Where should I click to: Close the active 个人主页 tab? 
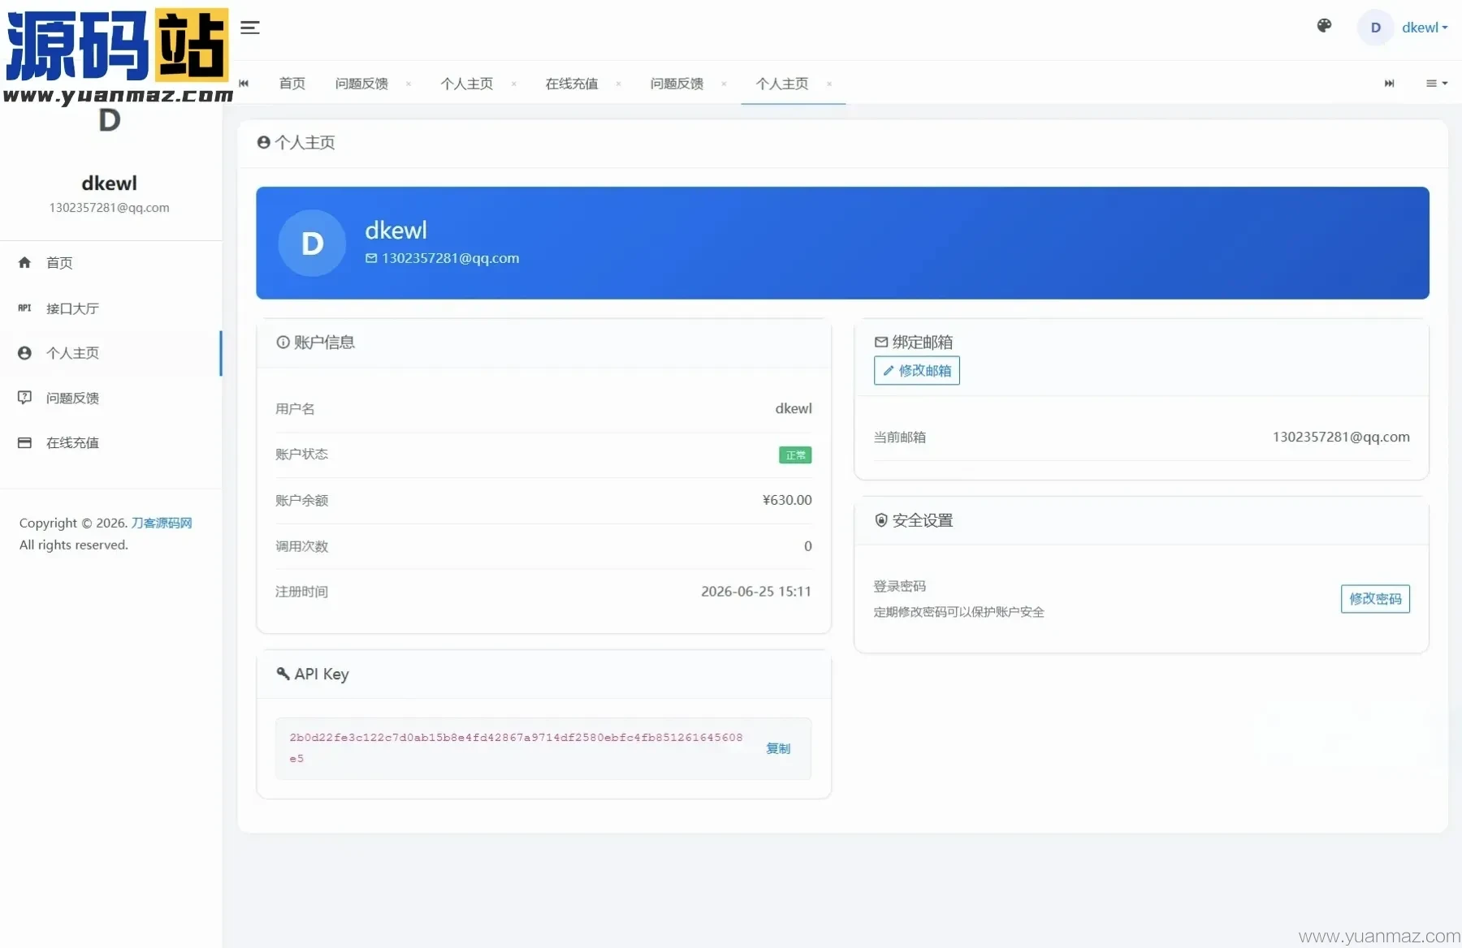click(x=828, y=84)
